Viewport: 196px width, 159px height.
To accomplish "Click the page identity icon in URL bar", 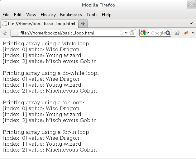I will click(15, 33).
